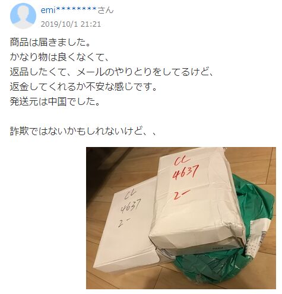The height and width of the screenshot is (294, 282).
Task: Click the line 発送元は中国でした。
Action: (55, 101)
